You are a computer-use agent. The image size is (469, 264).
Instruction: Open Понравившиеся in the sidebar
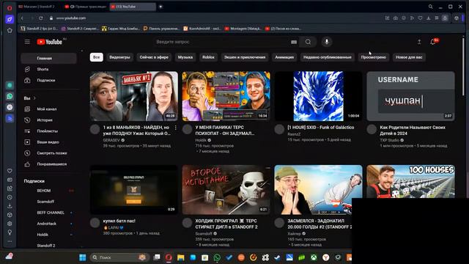tap(48, 164)
